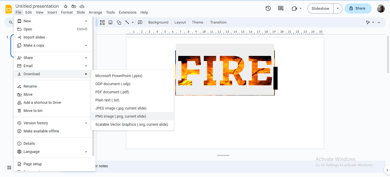Image resolution: width=390 pixels, height=177 pixels.
Task: Expand the Share submenu arrow
Action: click(x=86, y=58)
